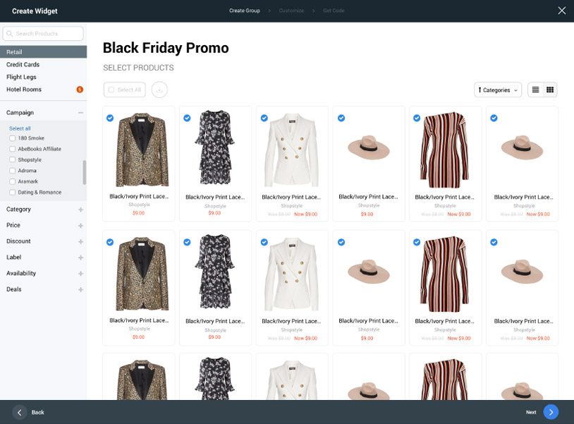Deselect the first gold blazer product

click(x=111, y=119)
